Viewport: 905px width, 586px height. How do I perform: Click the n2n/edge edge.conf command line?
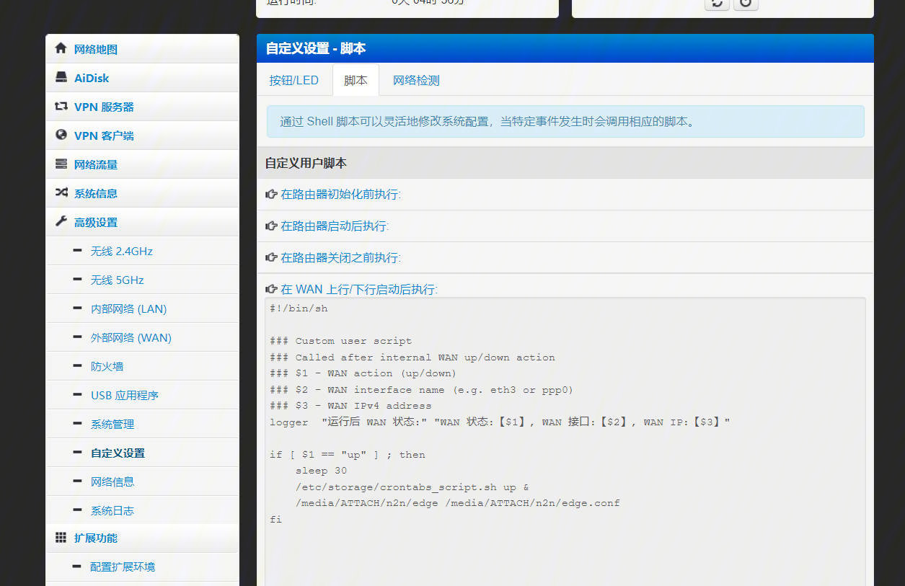pos(457,503)
